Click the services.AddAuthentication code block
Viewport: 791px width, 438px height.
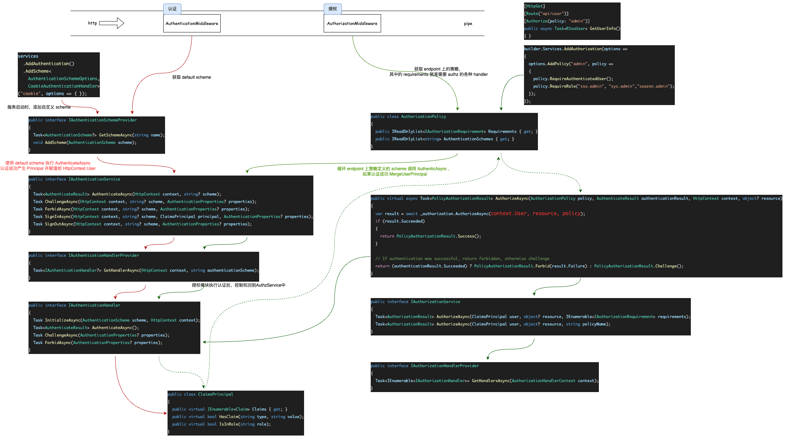pos(58,75)
